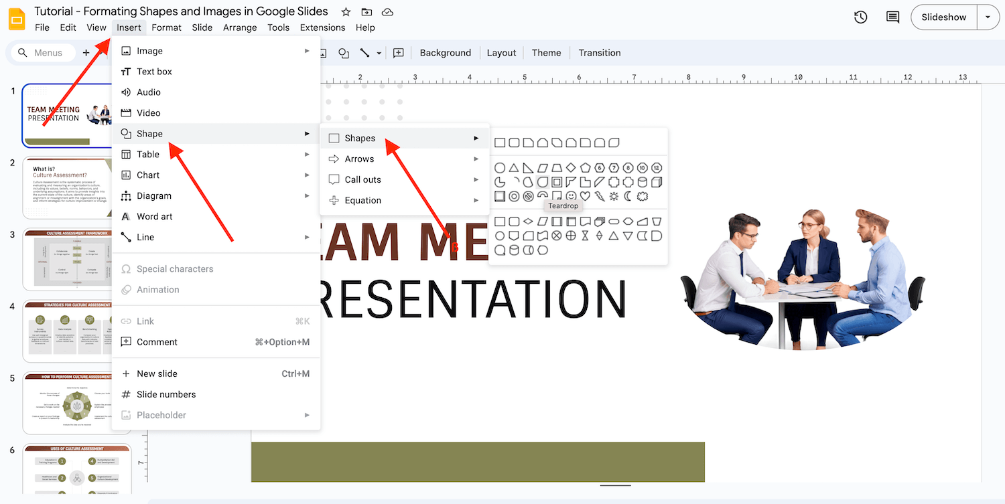The image size is (1005, 504).
Task: Select the Line tool in the toolbar
Action: (366, 52)
